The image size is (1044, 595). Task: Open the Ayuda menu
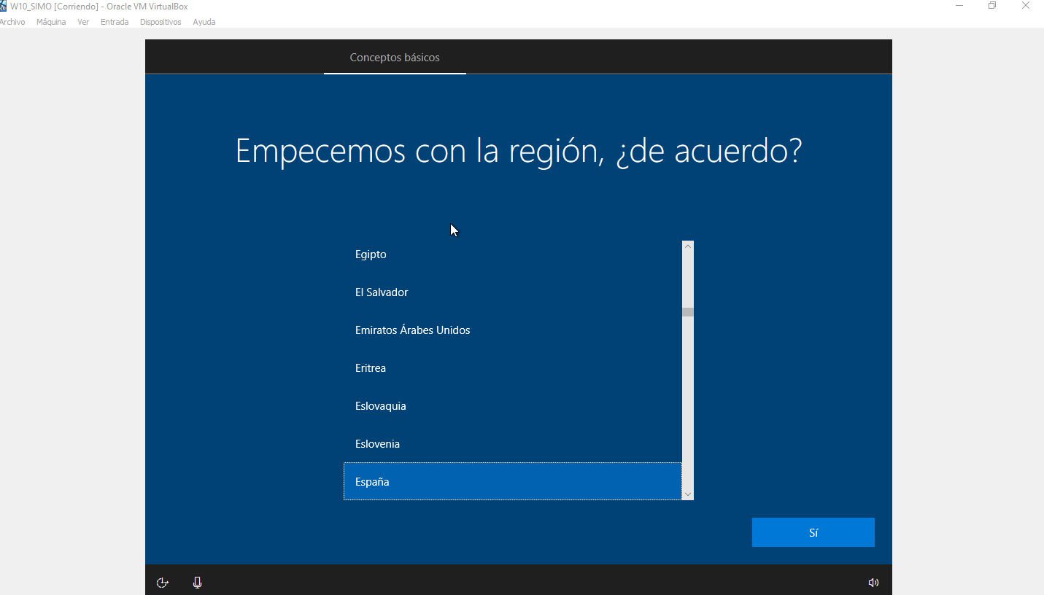pyautogui.click(x=204, y=22)
